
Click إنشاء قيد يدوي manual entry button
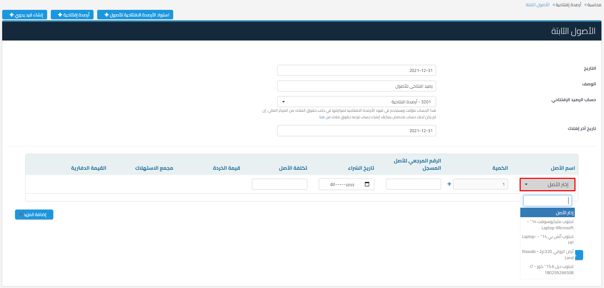24,15
